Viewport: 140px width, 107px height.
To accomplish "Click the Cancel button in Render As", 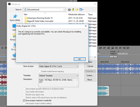I will pyautogui.click(x=90, y=66).
